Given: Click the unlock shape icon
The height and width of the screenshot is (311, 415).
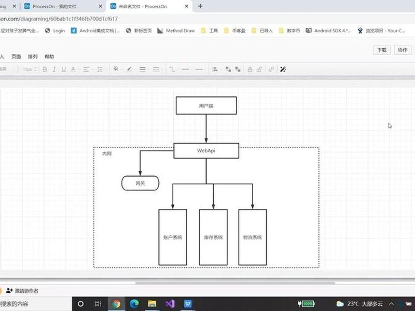Looking at the screenshot, I should [x=259, y=69].
